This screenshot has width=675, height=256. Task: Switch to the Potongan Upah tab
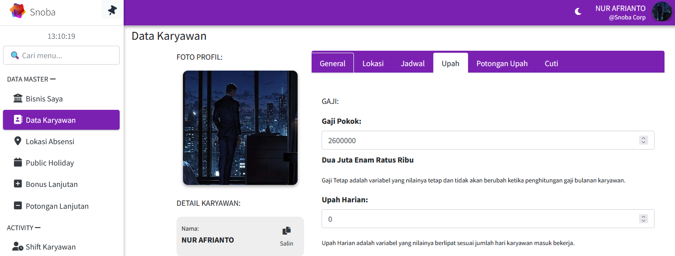click(502, 63)
